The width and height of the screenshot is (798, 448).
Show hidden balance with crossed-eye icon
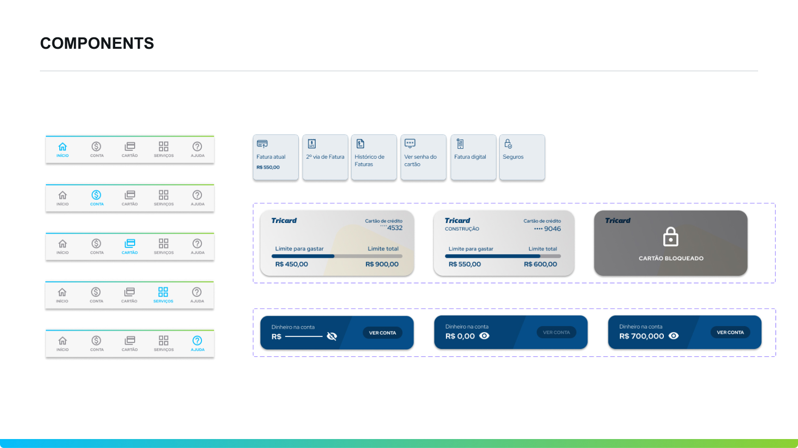[332, 336]
